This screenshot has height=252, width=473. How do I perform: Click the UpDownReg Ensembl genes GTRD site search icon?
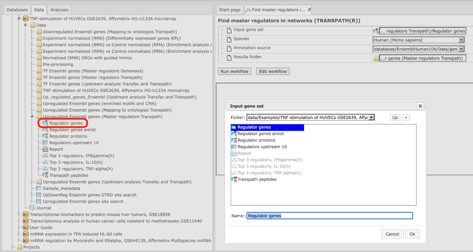coord(39,195)
